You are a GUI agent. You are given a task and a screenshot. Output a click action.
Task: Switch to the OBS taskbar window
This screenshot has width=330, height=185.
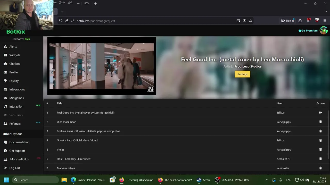tap(232, 180)
